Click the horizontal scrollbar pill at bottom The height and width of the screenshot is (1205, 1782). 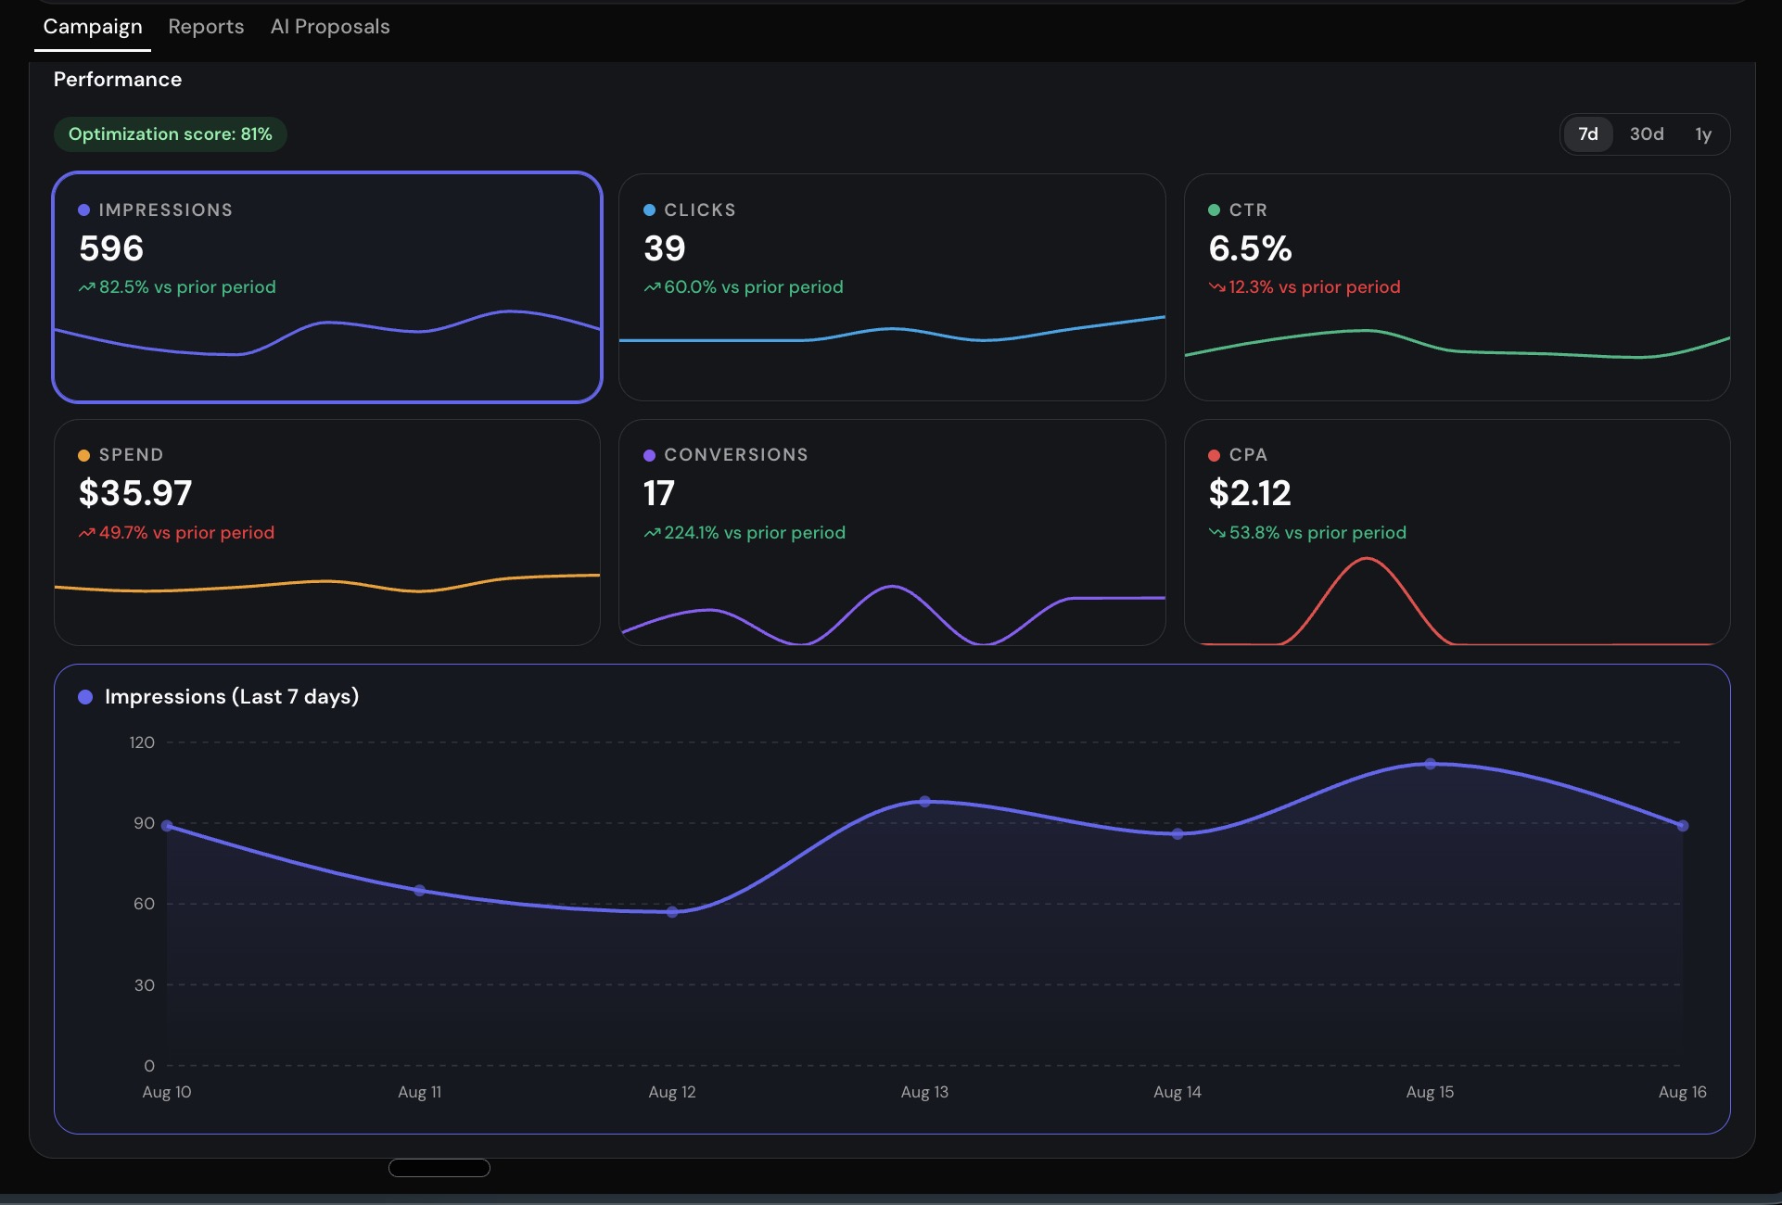click(x=439, y=1168)
